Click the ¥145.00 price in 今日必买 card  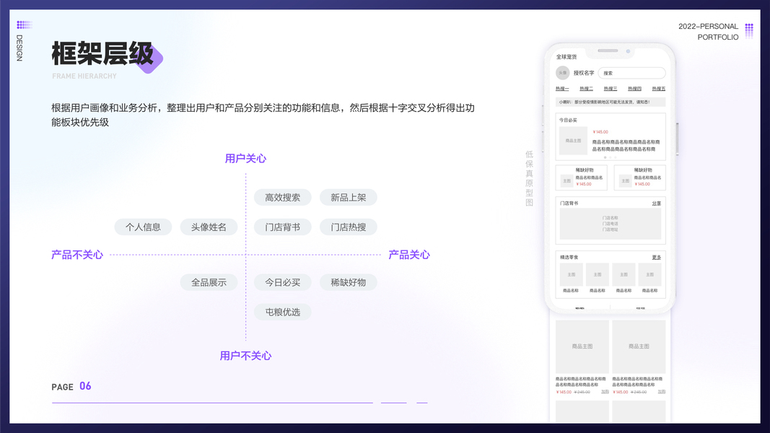click(x=600, y=132)
